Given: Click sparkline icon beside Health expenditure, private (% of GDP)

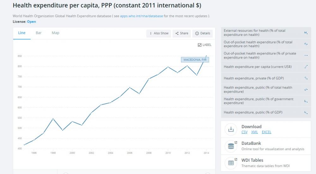Looking at the screenshot, I should click(306, 78).
